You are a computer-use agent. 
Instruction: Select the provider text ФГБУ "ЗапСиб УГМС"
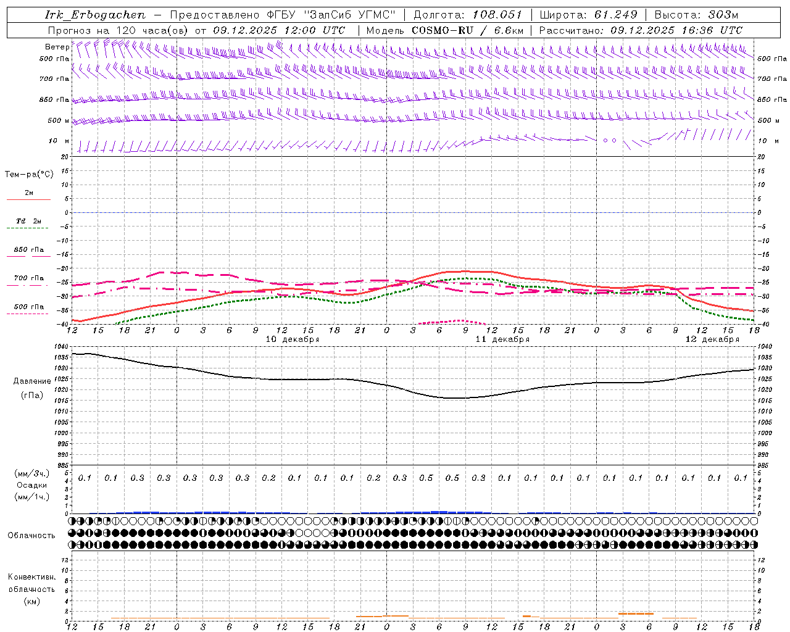330,15
